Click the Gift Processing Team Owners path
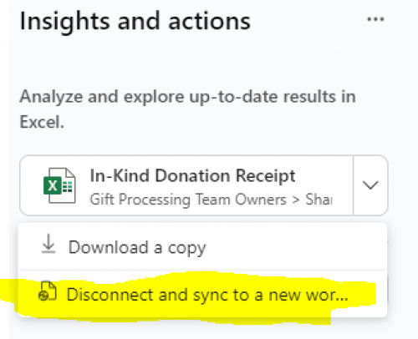This screenshot has width=418, height=339. [x=188, y=200]
